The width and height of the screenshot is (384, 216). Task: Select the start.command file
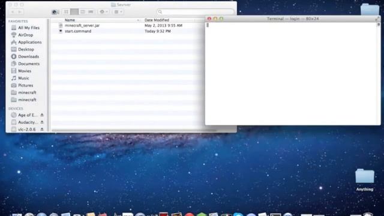pyautogui.click(x=78, y=31)
